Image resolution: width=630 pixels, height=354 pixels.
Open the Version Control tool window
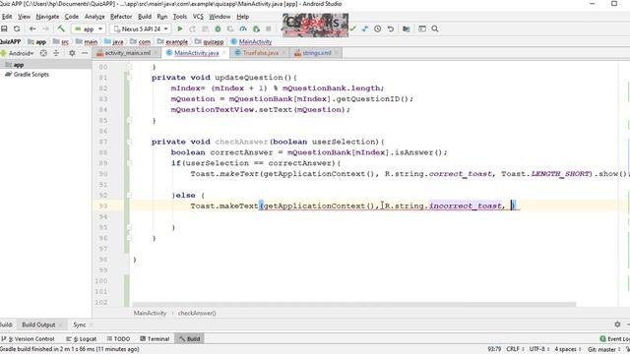click(x=29, y=338)
